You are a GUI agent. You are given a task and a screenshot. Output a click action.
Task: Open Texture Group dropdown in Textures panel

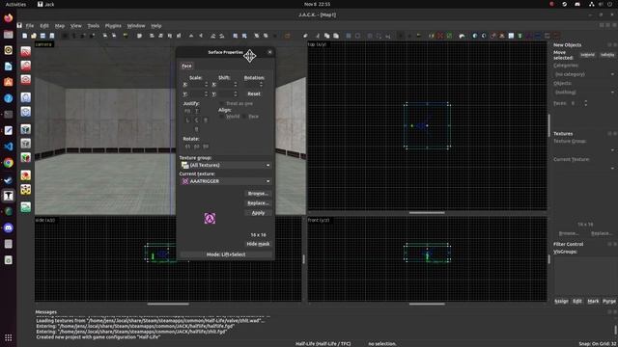tap(583, 150)
